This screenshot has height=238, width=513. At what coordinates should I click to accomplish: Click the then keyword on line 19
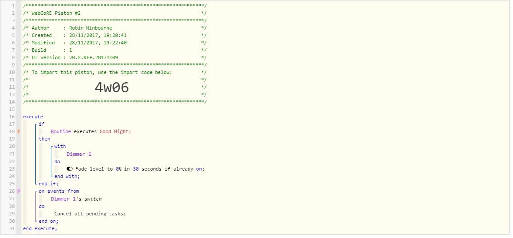pyautogui.click(x=44, y=139)
